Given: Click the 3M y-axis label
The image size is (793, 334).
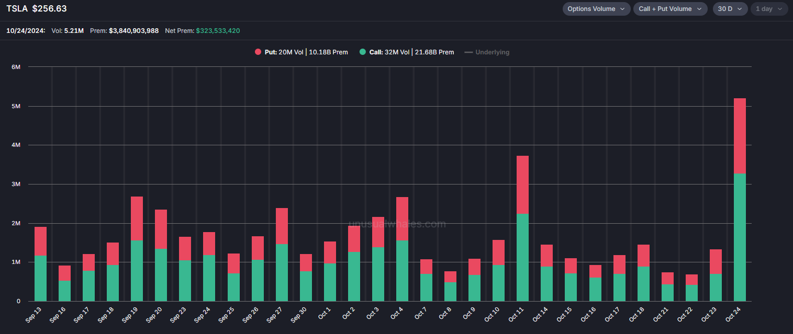Looking at the screenshot, I should coord(16,184).
